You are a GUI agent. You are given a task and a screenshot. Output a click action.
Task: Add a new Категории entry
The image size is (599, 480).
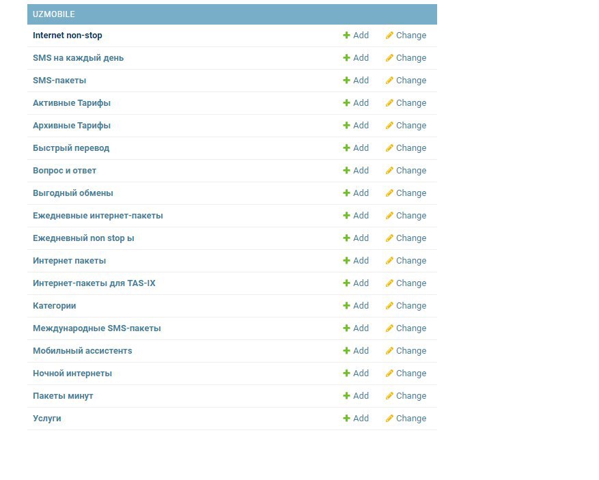point(356,305)
